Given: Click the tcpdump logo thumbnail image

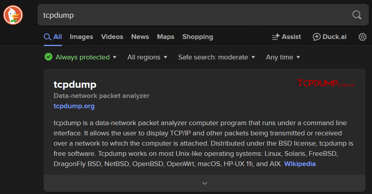Looking at the screenshot, I should pyautogui.click(x=326, y=83).
